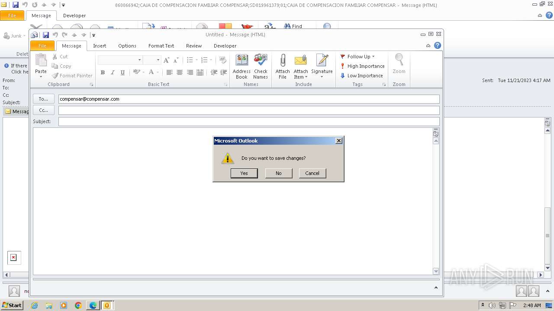Open the Follow Up flag menu
This screenshot has height=311, width=554.
358,57
